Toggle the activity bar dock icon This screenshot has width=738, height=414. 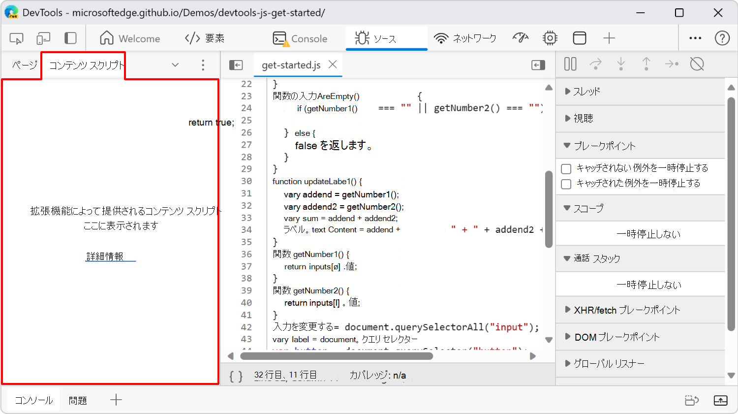coord(70,38)
